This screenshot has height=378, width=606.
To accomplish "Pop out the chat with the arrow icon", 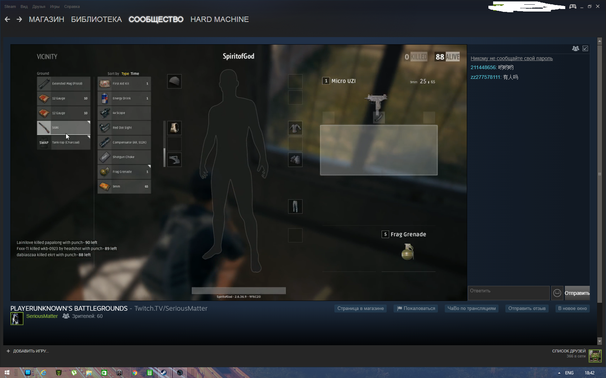I will click(585, 48).
